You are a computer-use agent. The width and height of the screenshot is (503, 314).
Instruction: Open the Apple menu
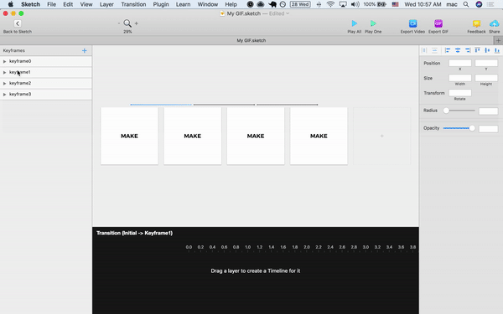point(11,4)
